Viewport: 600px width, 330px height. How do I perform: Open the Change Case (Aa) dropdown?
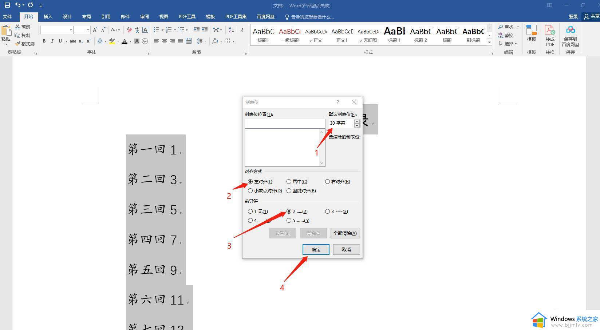pyautogui.click(x=115, y=30)
